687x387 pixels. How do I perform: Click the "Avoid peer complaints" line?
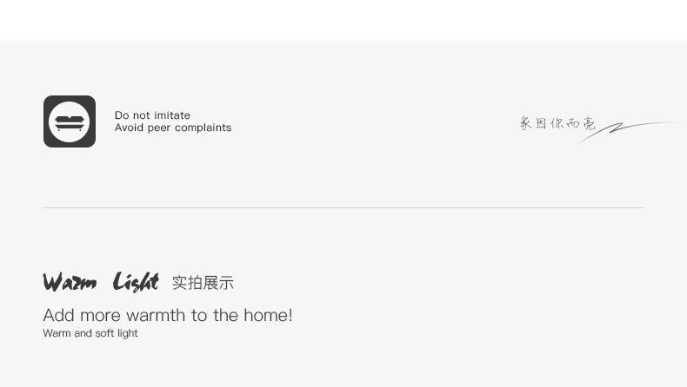point(173,128)
